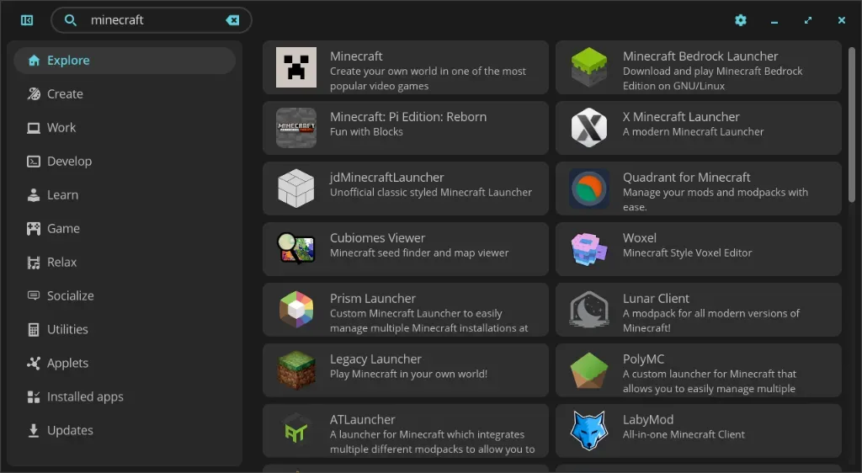
Task: Click the Updates download arrow icon
Action: (x=34, y=430)
